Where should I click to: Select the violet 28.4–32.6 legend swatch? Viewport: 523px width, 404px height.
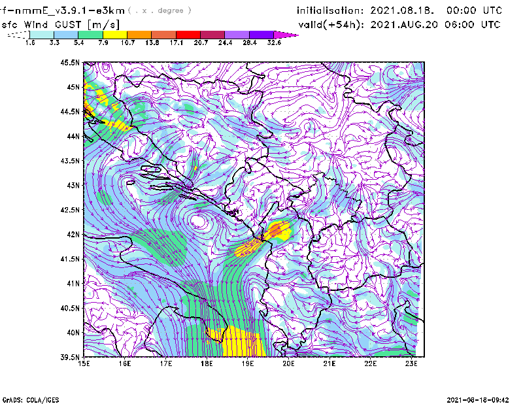[x=261, y=35]
